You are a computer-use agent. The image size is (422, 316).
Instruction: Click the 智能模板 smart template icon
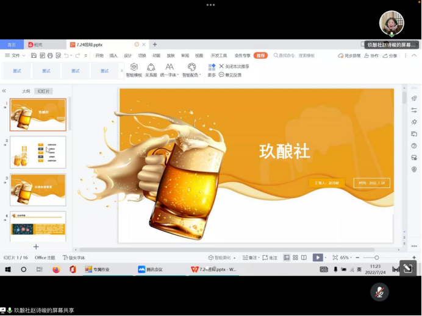pos(134,68)
